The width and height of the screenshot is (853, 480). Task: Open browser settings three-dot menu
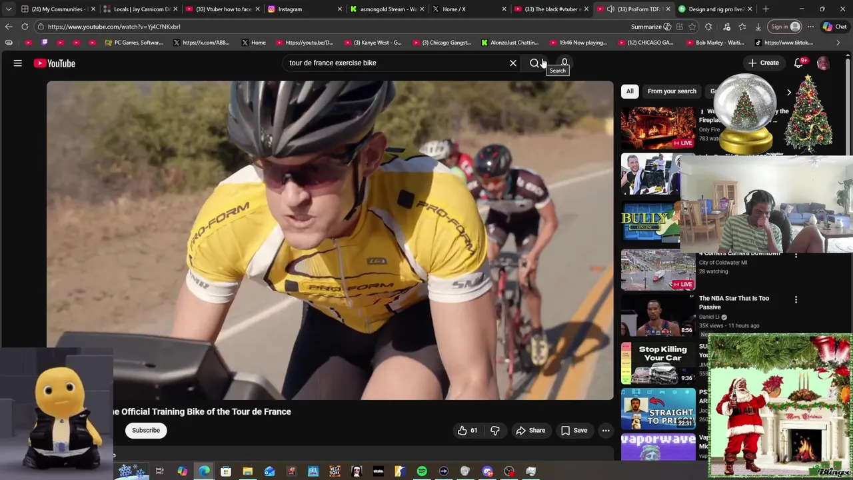click(810, 27)
